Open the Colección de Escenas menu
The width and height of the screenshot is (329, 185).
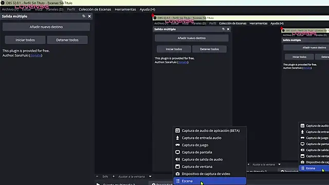[x=95, y=9]
